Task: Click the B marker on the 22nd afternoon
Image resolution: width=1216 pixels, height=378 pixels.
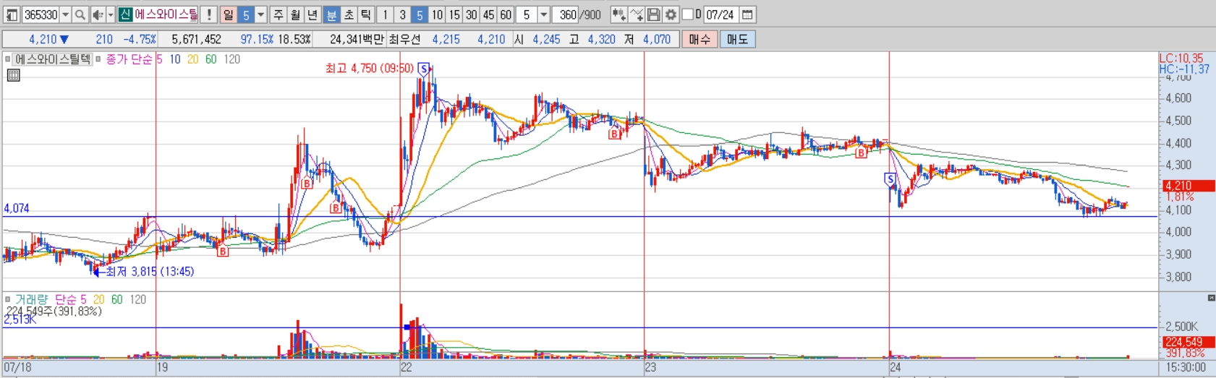Action: coord(614,134)
